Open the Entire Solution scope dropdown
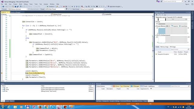The height and width of the screenshot is (109, 194). [x=104, y=86]
